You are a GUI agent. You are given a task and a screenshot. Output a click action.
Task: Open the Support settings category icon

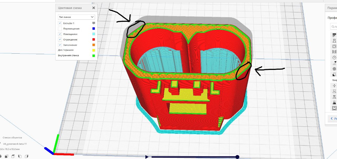pyautogui.click(x=334, y=74)
